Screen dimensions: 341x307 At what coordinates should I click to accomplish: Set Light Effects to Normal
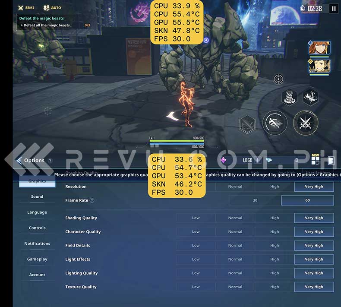(x=235, y=259)
